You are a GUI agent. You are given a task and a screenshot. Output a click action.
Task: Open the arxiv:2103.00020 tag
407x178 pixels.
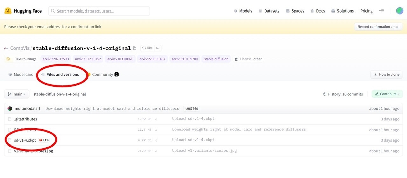point(120,59)
